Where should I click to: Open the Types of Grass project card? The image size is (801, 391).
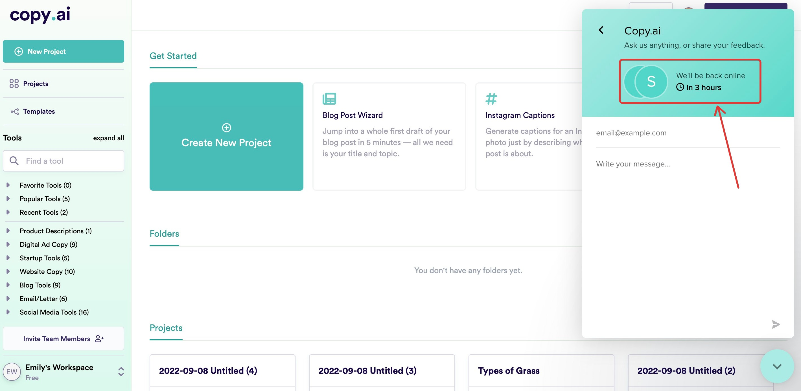[x=541, y=371]
